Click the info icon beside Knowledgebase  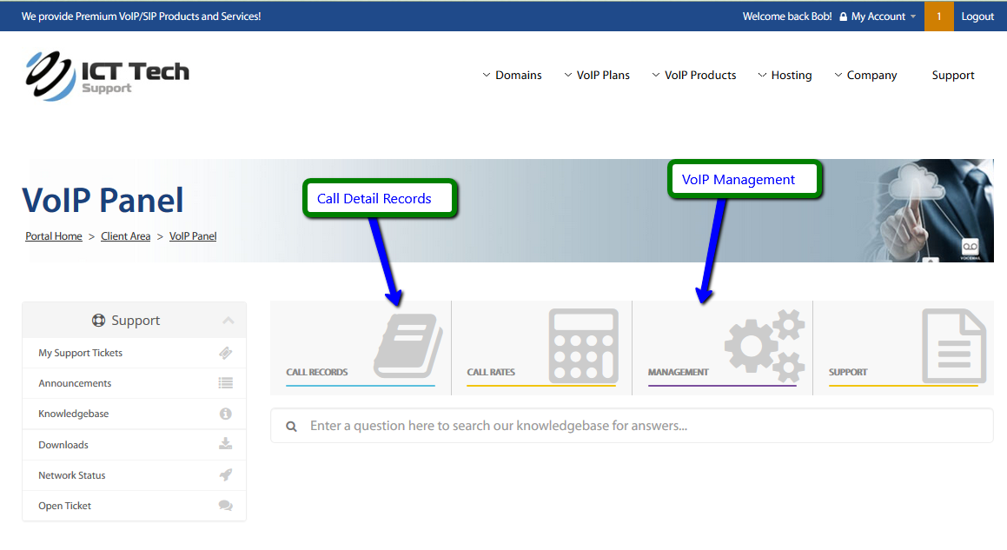225,414
